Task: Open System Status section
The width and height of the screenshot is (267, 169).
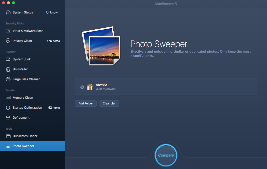Action: [32, 12]
